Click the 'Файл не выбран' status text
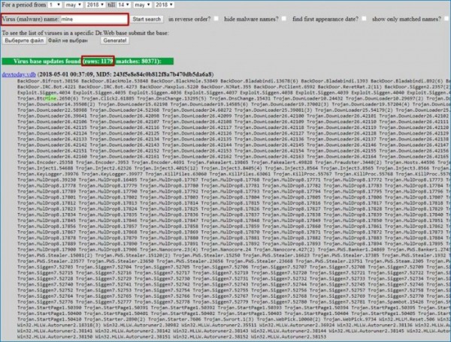The width and height of the screenshot is (451, 342). [68, 40]
